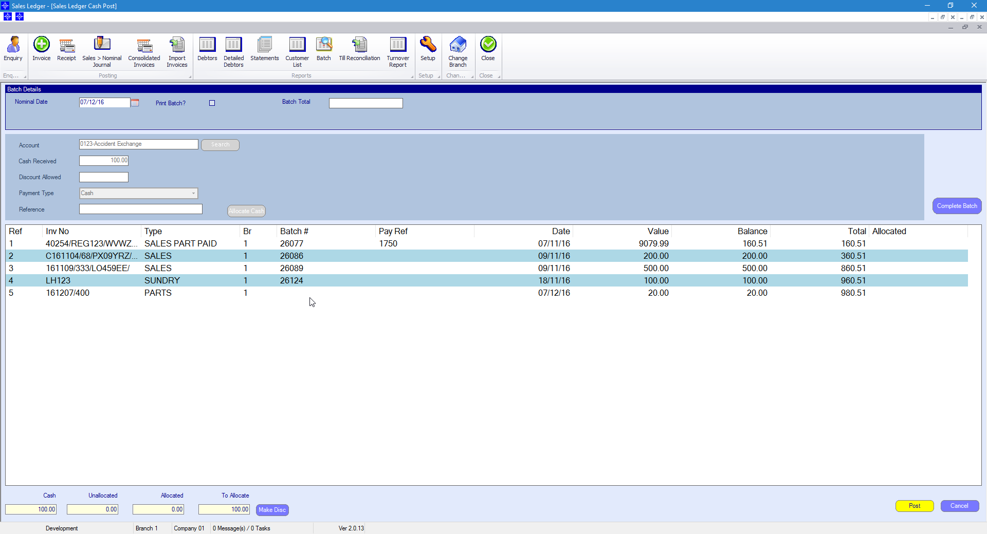Click the yellow Post button

point(915,506)
